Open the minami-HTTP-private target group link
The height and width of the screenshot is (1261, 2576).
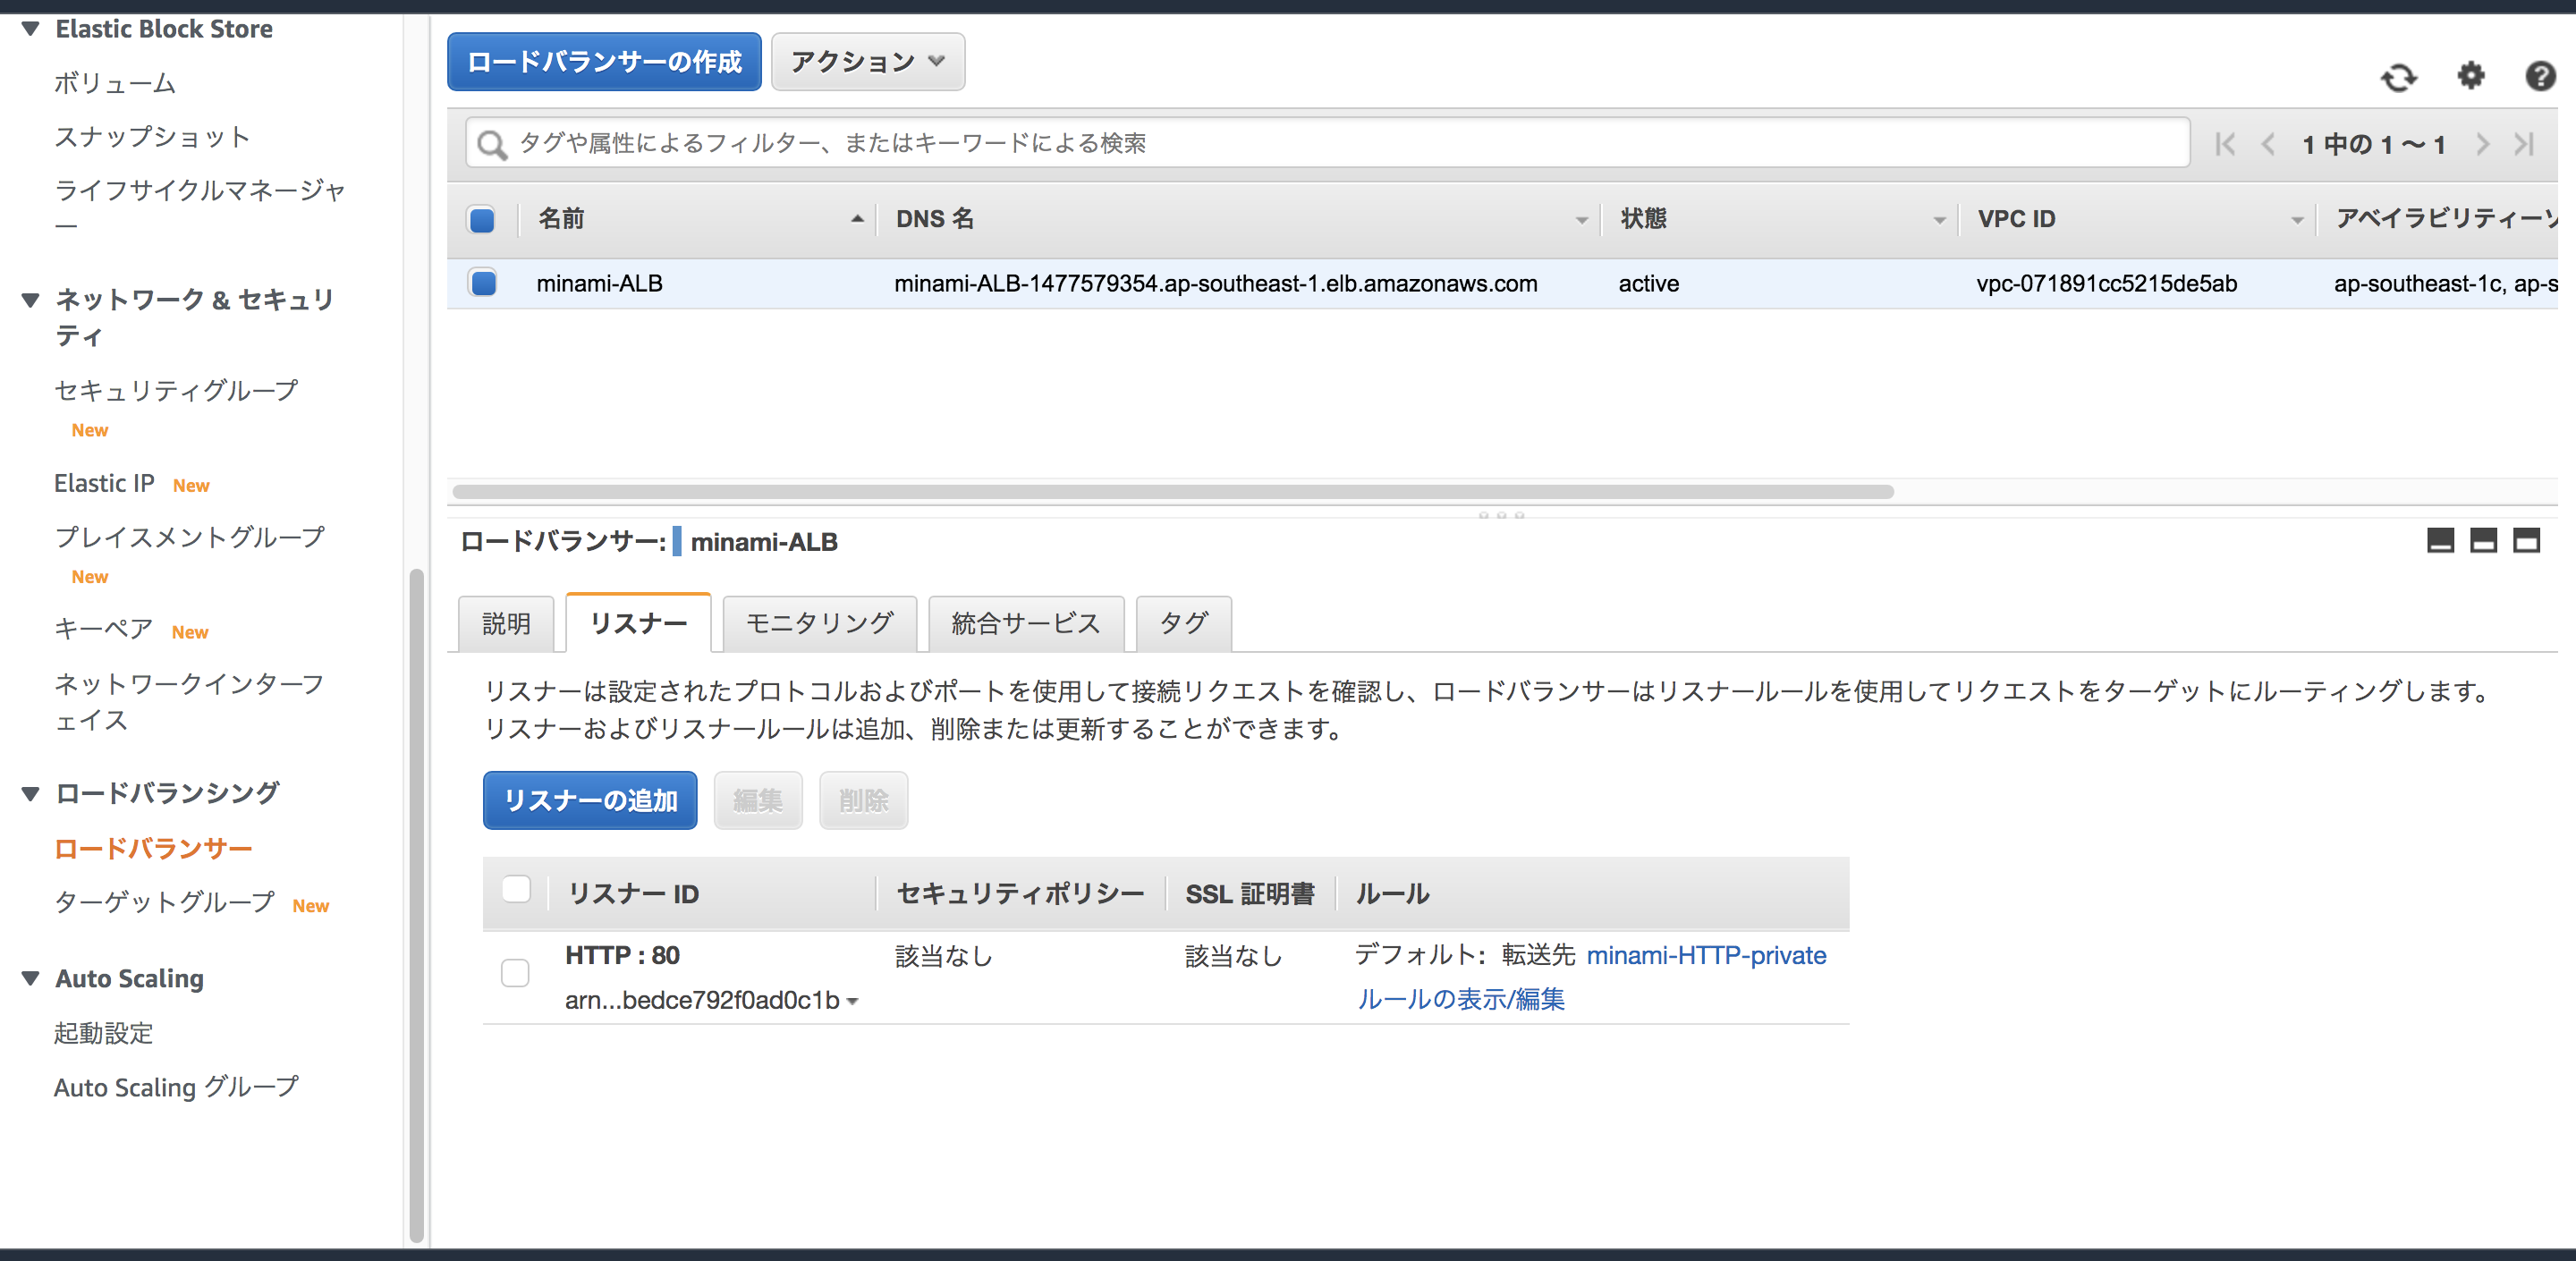click(1707, 955)
